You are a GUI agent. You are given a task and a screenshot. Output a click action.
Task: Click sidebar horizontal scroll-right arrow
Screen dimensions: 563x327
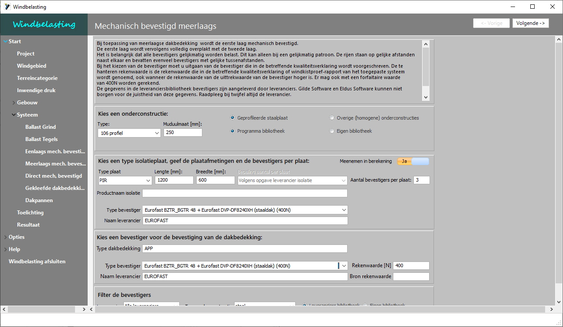[x=84, y=309]
